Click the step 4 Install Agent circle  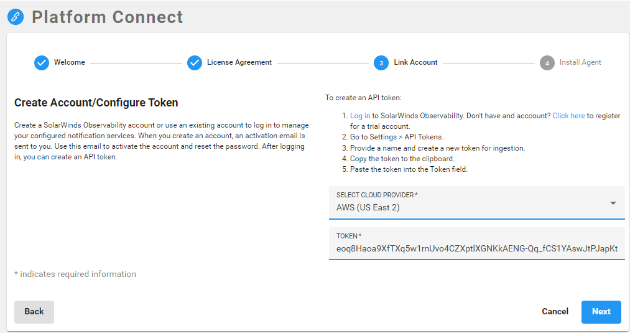click(x=547, y=63)
